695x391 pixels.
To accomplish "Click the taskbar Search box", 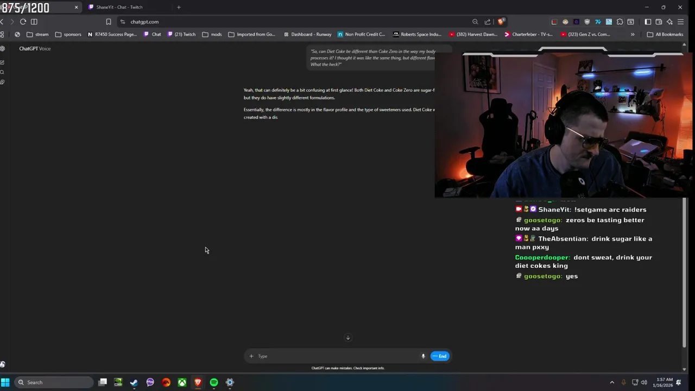I will click(x=54, y=382).
